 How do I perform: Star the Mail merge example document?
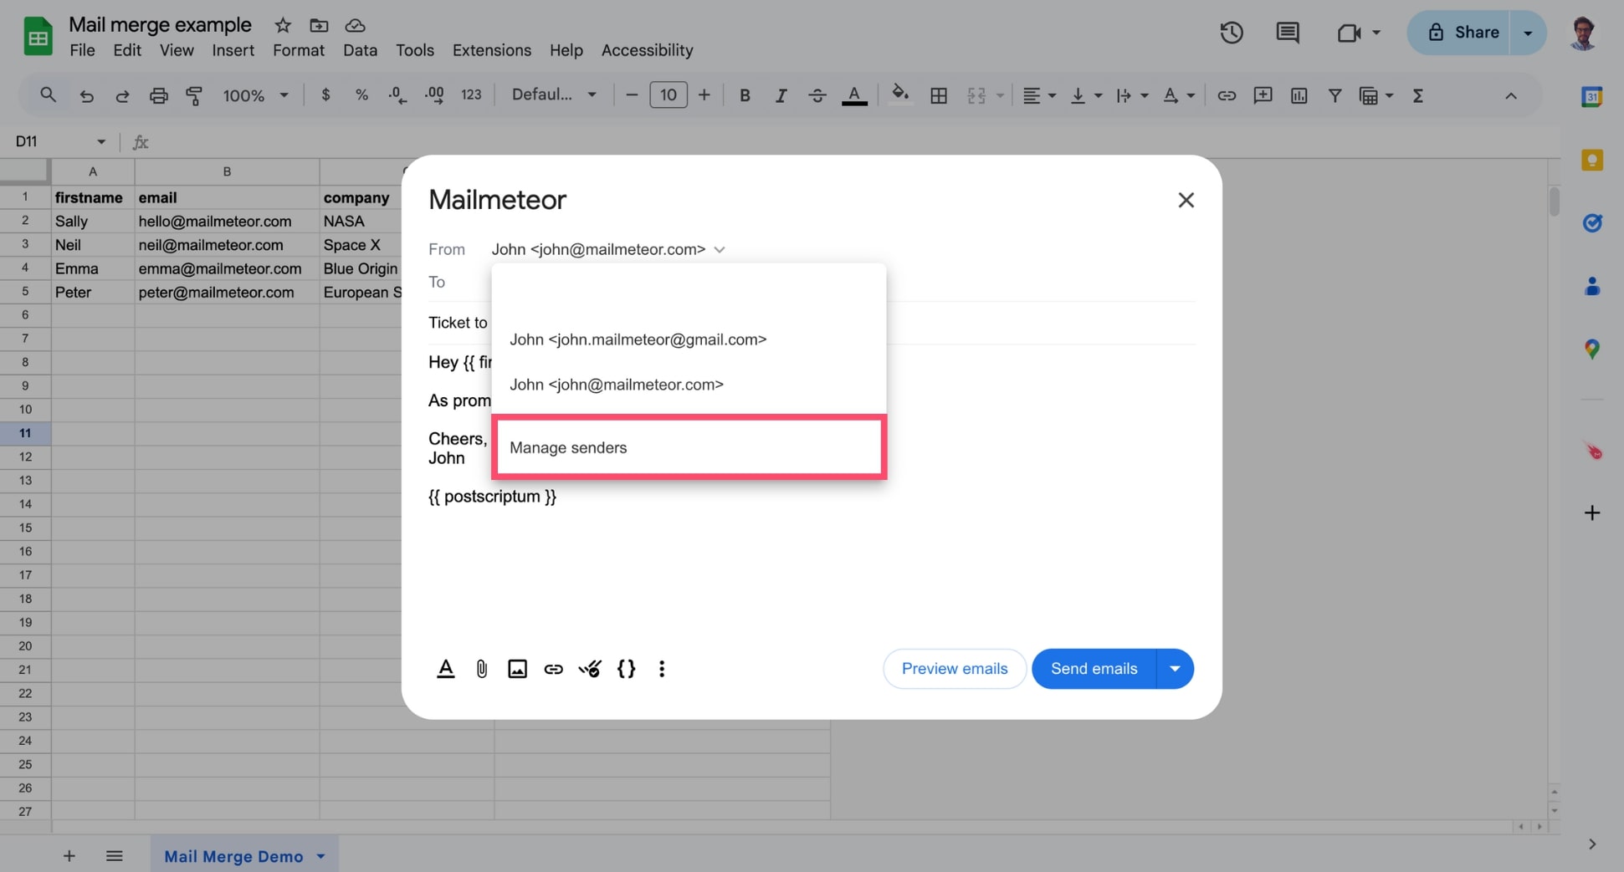pos(283,25)
